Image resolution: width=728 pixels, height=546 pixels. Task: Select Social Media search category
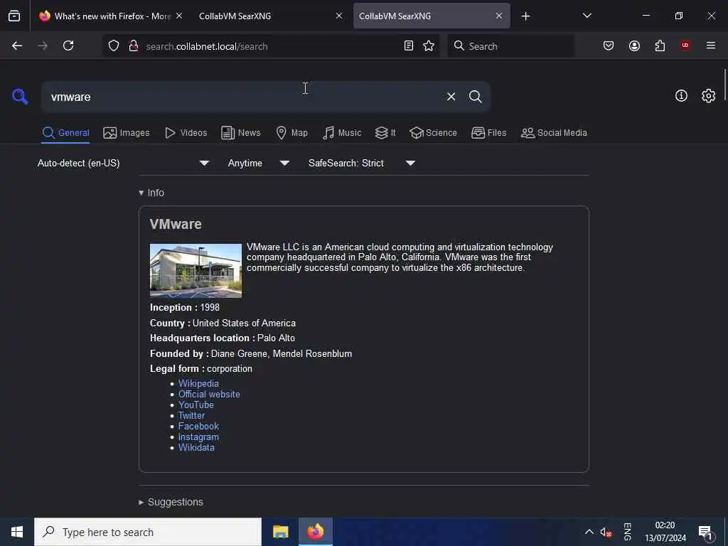pos(554,133)
